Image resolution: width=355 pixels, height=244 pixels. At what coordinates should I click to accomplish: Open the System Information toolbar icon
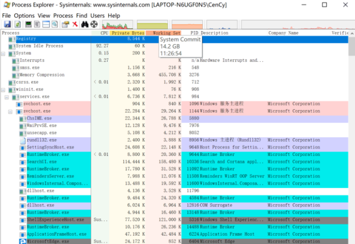pyautogui.click(x=28, y=24)
